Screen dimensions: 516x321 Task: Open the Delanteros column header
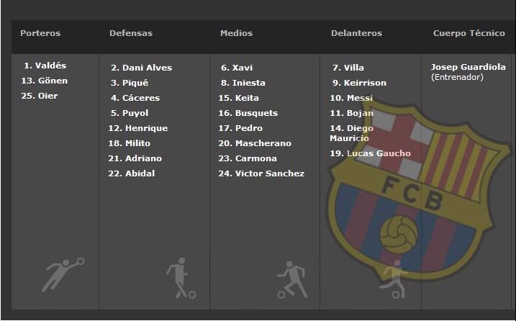tap(356, 33)
